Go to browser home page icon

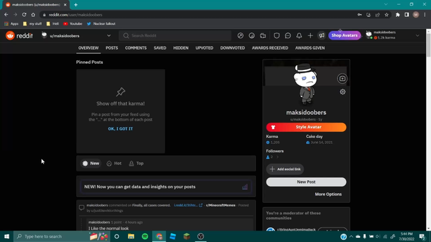33,15
